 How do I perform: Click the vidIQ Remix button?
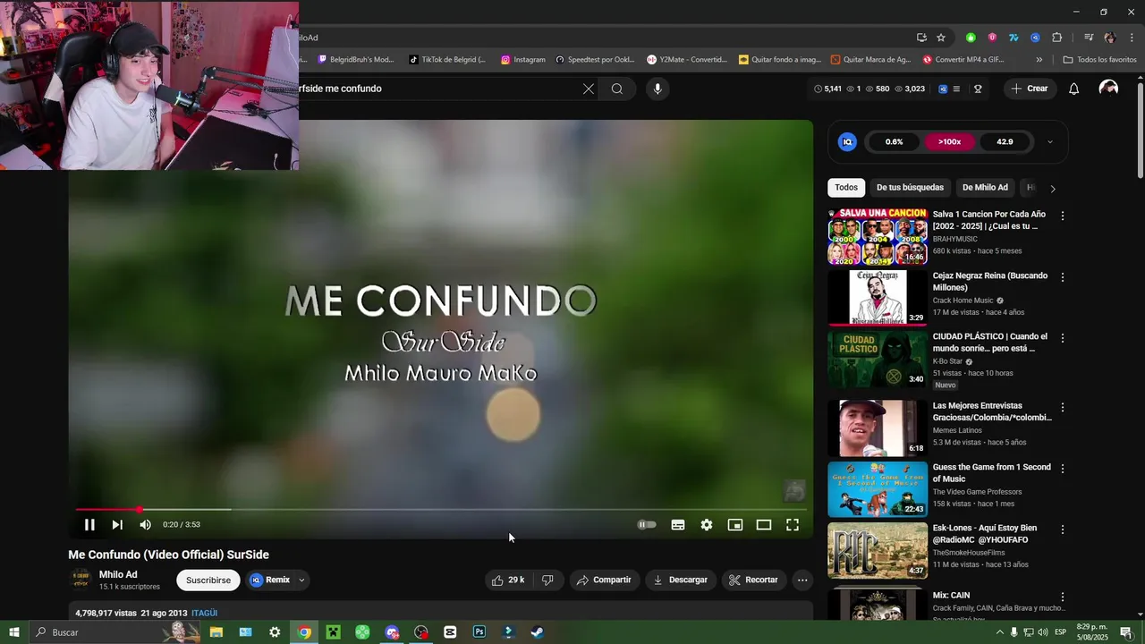tap(269, 580)
